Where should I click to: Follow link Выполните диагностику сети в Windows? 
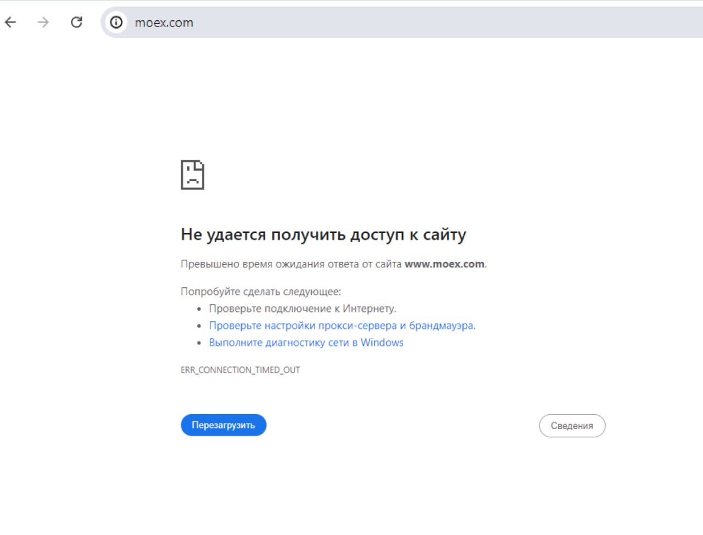[x=306, y=343]
